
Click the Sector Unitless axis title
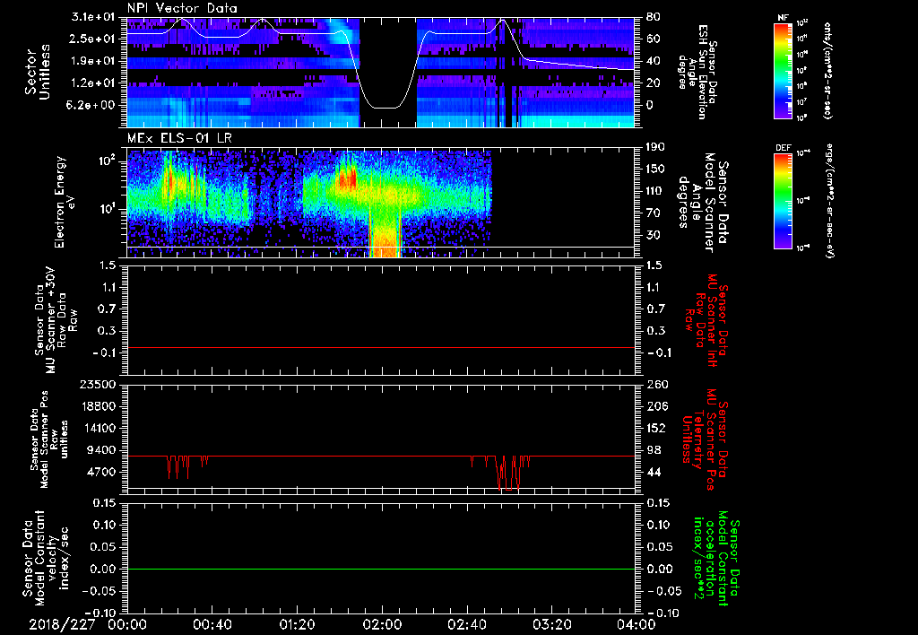(38, 72)
